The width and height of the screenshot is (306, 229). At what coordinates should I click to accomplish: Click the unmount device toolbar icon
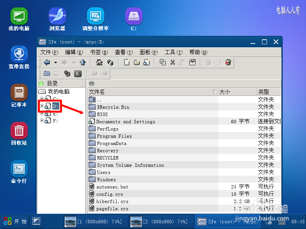pos(104,74)
